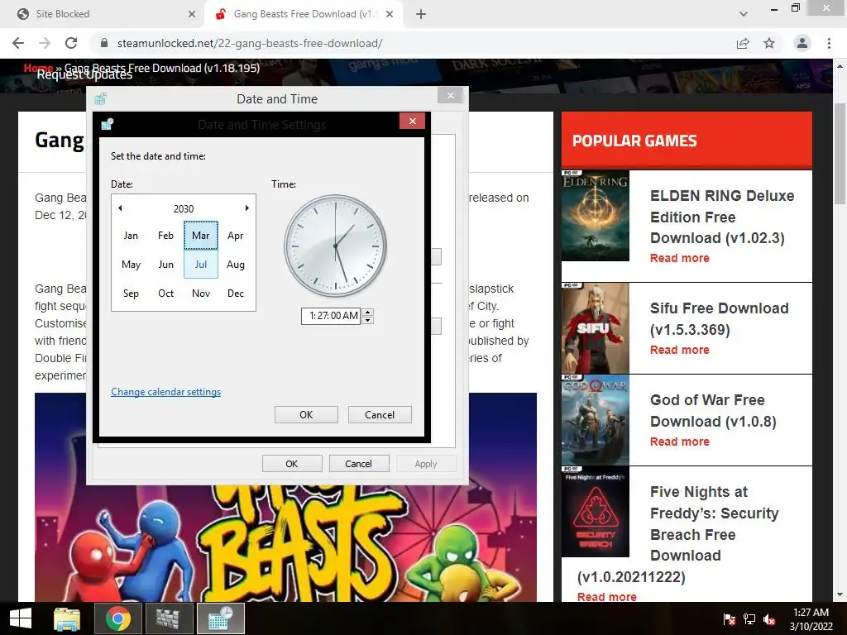847x635 pixels.
Task: Open Sifu Free Download link
Action: click(719, 318)
